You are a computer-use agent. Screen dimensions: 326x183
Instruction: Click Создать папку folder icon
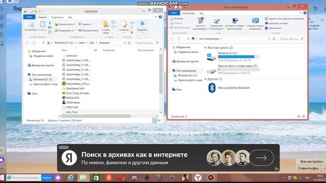106,24
